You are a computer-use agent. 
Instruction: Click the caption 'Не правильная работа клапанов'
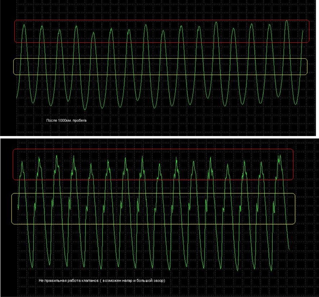tap(68, 281)
